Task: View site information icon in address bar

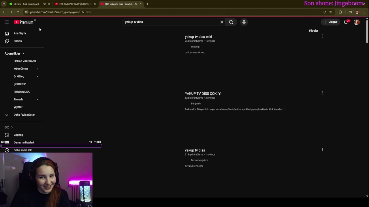Action: click(x=26, y=12)
